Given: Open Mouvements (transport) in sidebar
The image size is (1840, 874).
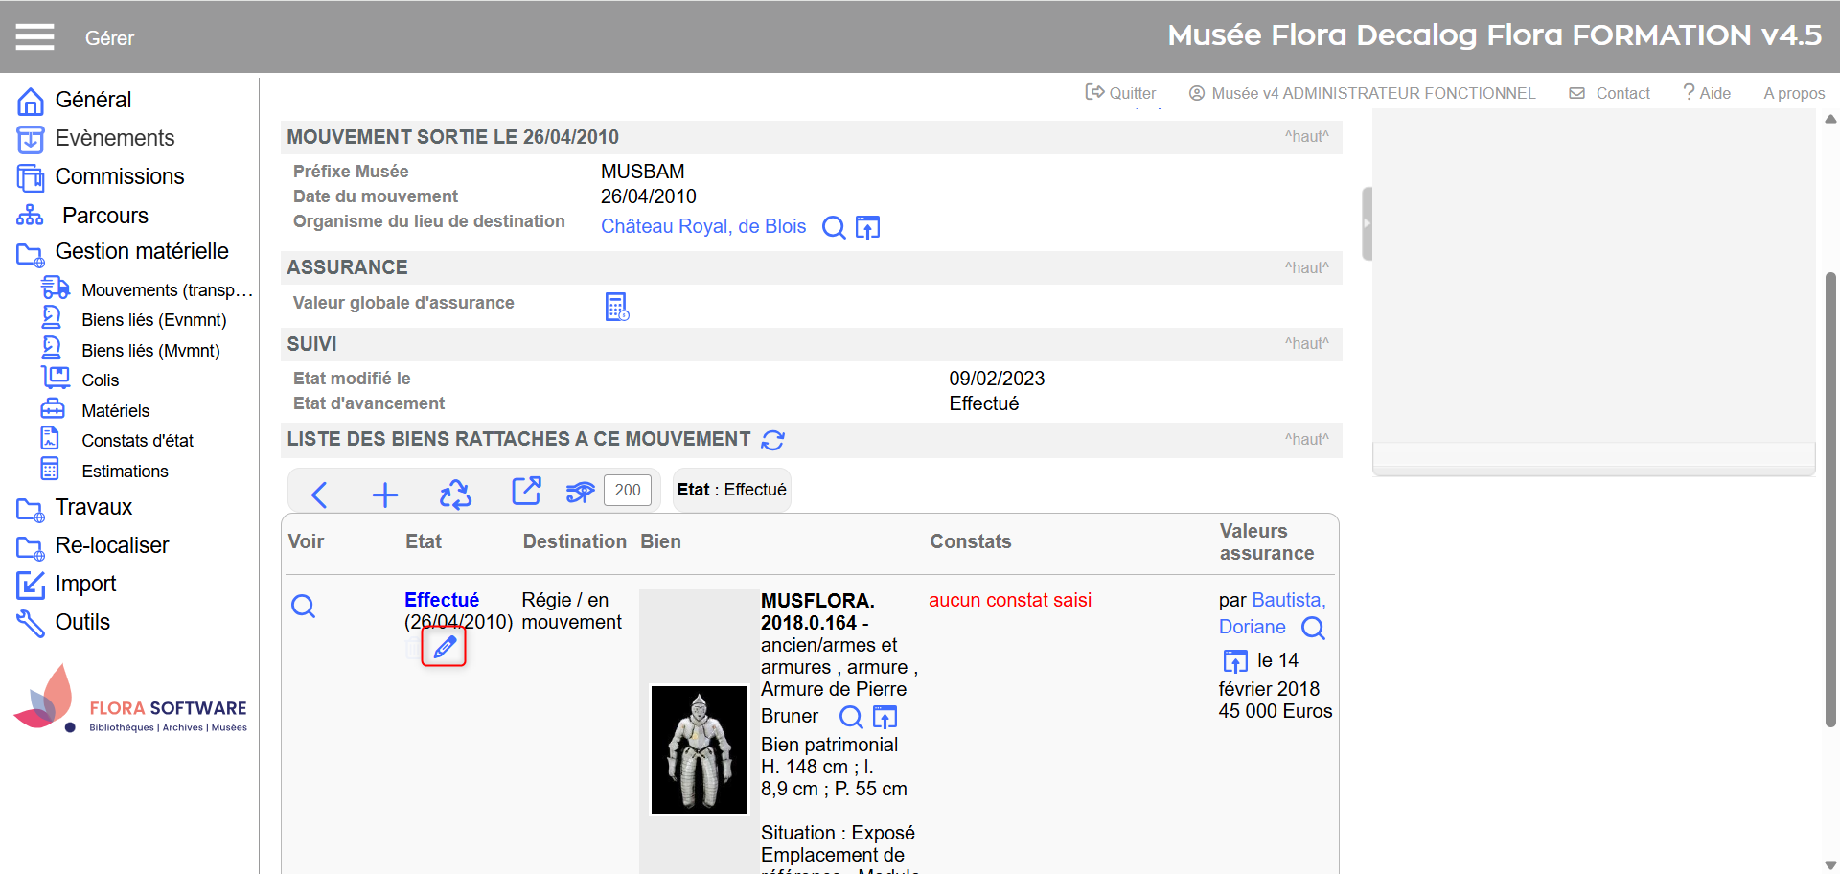Looking at the screenshot, I should click(166, 290).
